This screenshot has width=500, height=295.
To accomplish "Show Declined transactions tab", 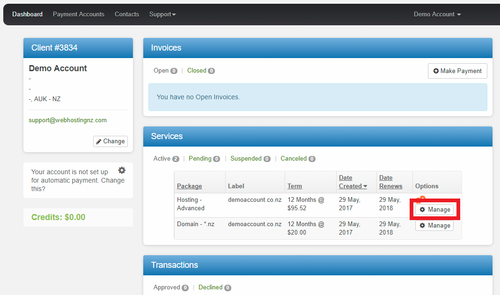I will tap(210, 288).
